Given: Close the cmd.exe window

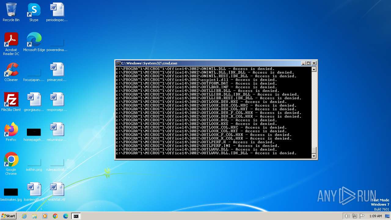Looking at the screenshot, I should coord(314,63).
